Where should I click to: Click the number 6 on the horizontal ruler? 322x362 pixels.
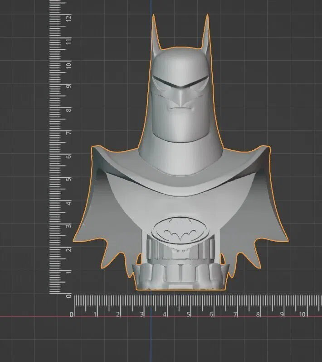pyautogui.click(x=211, y=314)
